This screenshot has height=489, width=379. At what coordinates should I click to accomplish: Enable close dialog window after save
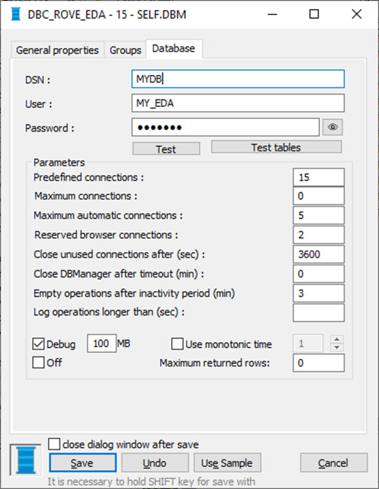(x=54, y=443)
